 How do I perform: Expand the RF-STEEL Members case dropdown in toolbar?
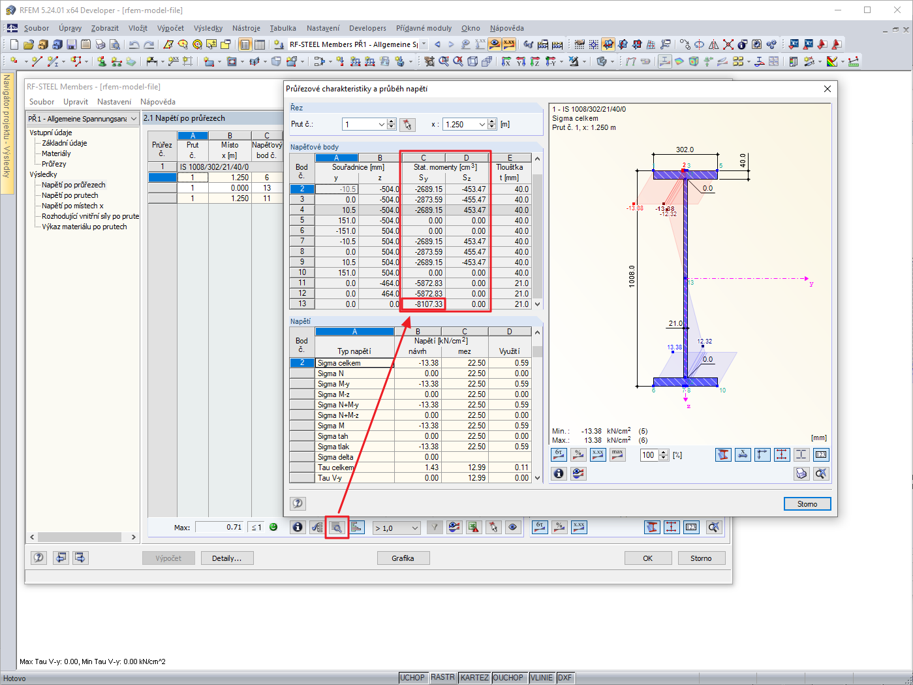point(424,44)
